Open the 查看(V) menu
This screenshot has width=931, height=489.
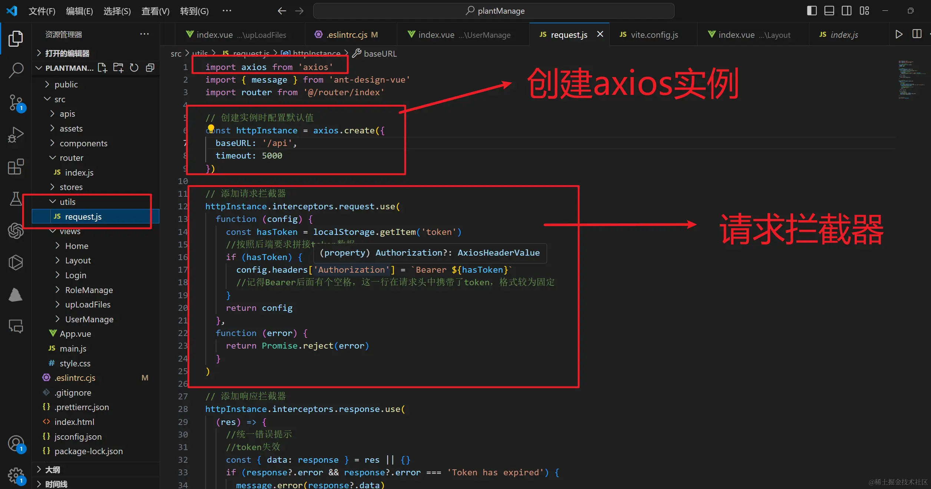[155, 11]
